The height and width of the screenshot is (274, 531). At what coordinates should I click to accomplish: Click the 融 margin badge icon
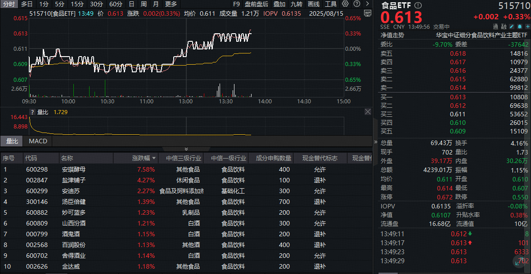(x=503, y=26)
